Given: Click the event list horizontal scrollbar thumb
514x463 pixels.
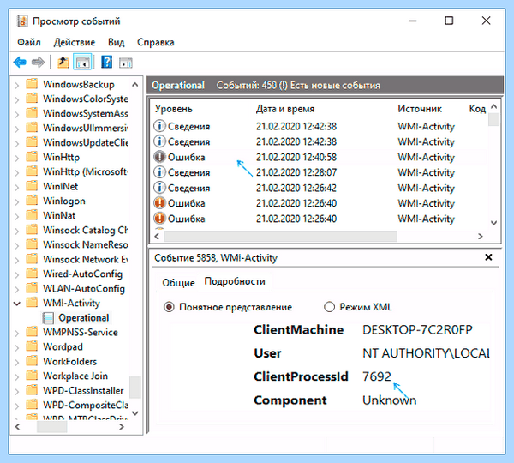Looking at the screenshot, I should [x=281, y=236].
